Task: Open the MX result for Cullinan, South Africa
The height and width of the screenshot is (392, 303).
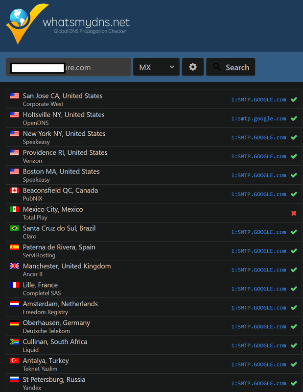Action: coord(258,346)
